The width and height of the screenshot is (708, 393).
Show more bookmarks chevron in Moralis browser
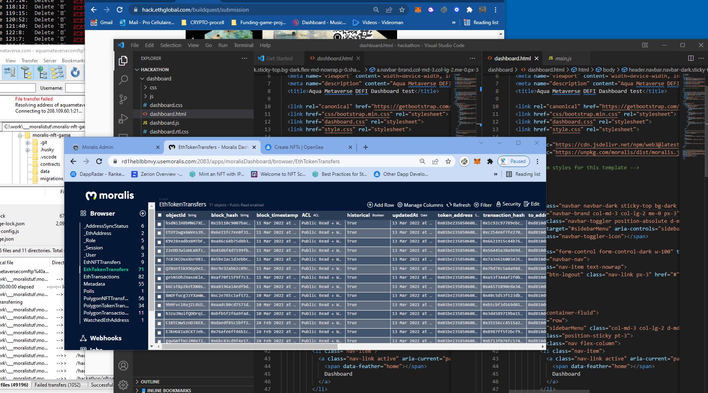(x=495, y=174)
